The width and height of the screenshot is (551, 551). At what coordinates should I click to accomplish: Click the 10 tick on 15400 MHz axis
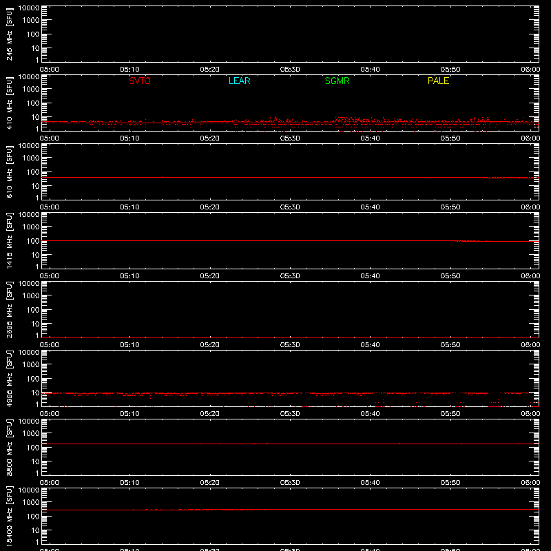point(36,530)
